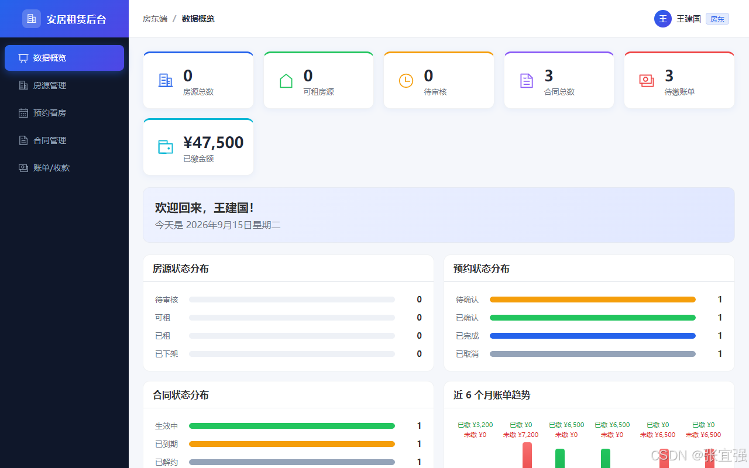
Task: Click the empty 已租 progress bar
Action: [292, 336]
